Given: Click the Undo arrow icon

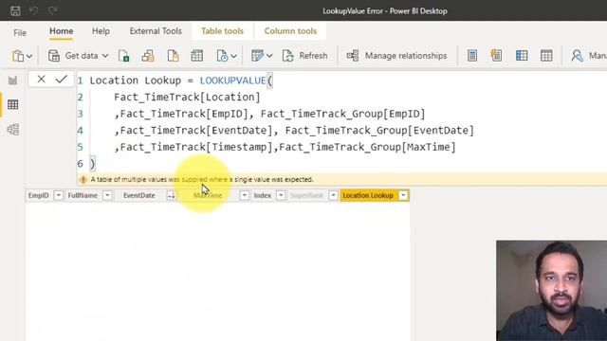Looking at the screenshot, I should click(x=34, y=10).
